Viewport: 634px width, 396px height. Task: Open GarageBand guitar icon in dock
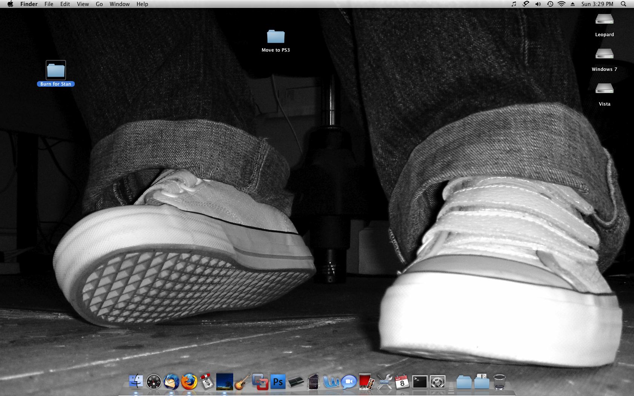coord(242,382)
